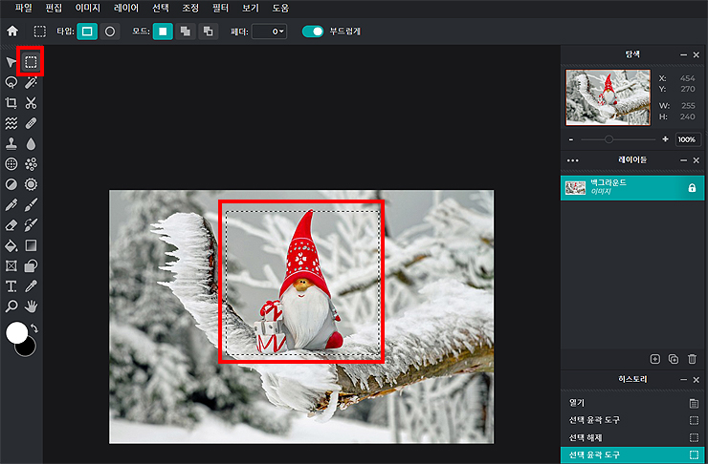Open the 보기 menu
Image resolution: width=708 pixels, height=464 pixels.
pos(250,8)
